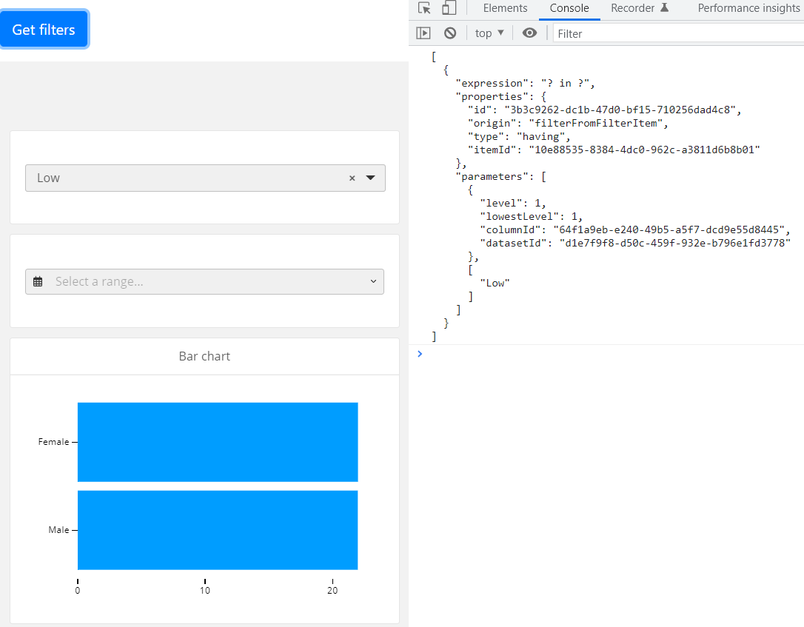This screenshot has height=627, width=804.
Task: Select the Console tab
Action: coord(569,8)
